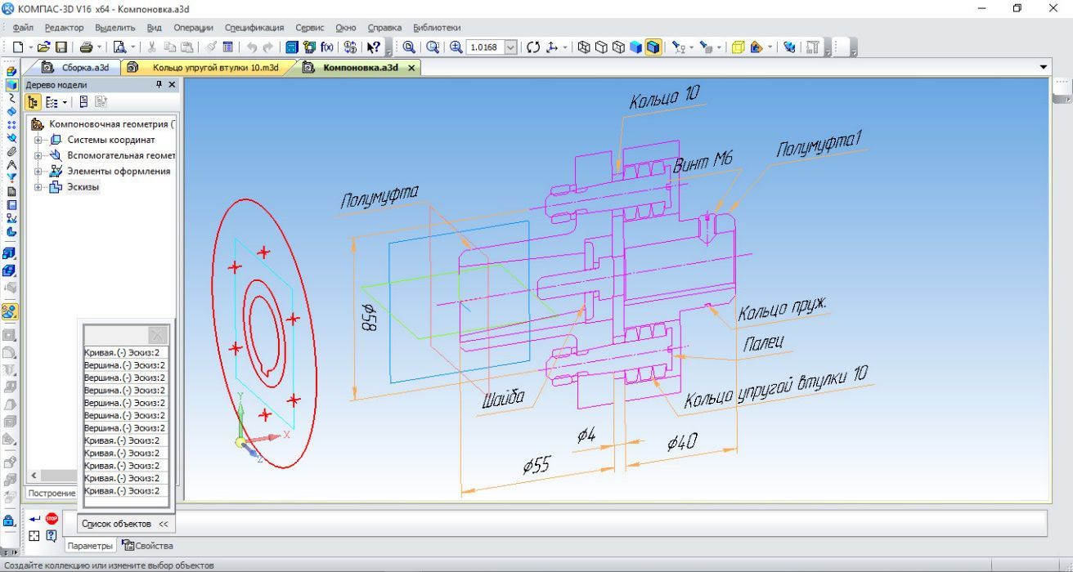Click the Rotate view icon
Image resolution: width=1073 pixels, height=572 pixels.
coord(534,47)
